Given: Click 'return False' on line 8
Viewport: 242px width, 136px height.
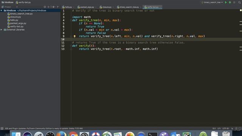Looking at the screenshot, I should (x=96, y=33).
